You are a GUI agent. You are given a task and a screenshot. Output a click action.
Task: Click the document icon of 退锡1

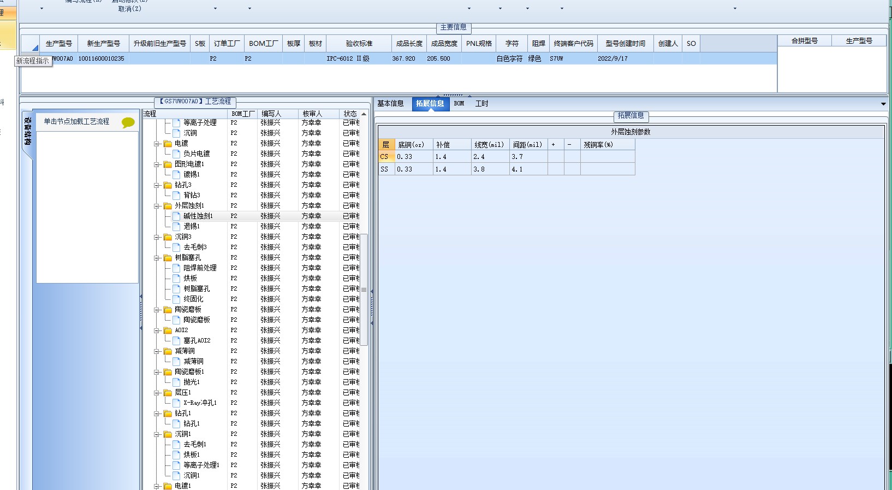click(x=176, y=226)
